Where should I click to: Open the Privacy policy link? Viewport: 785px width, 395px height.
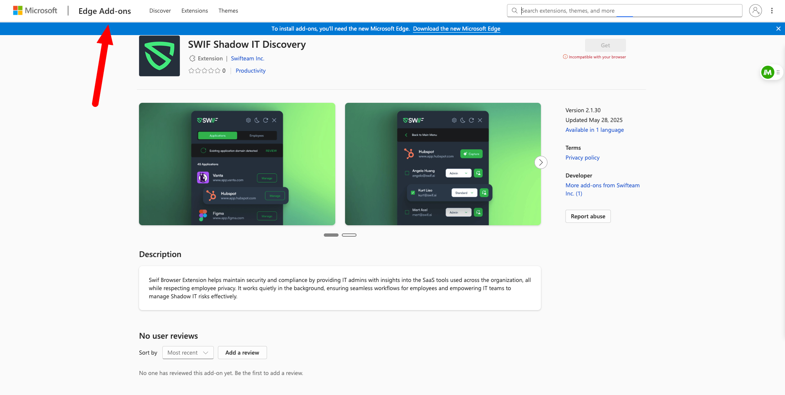(x=582, y=158)
